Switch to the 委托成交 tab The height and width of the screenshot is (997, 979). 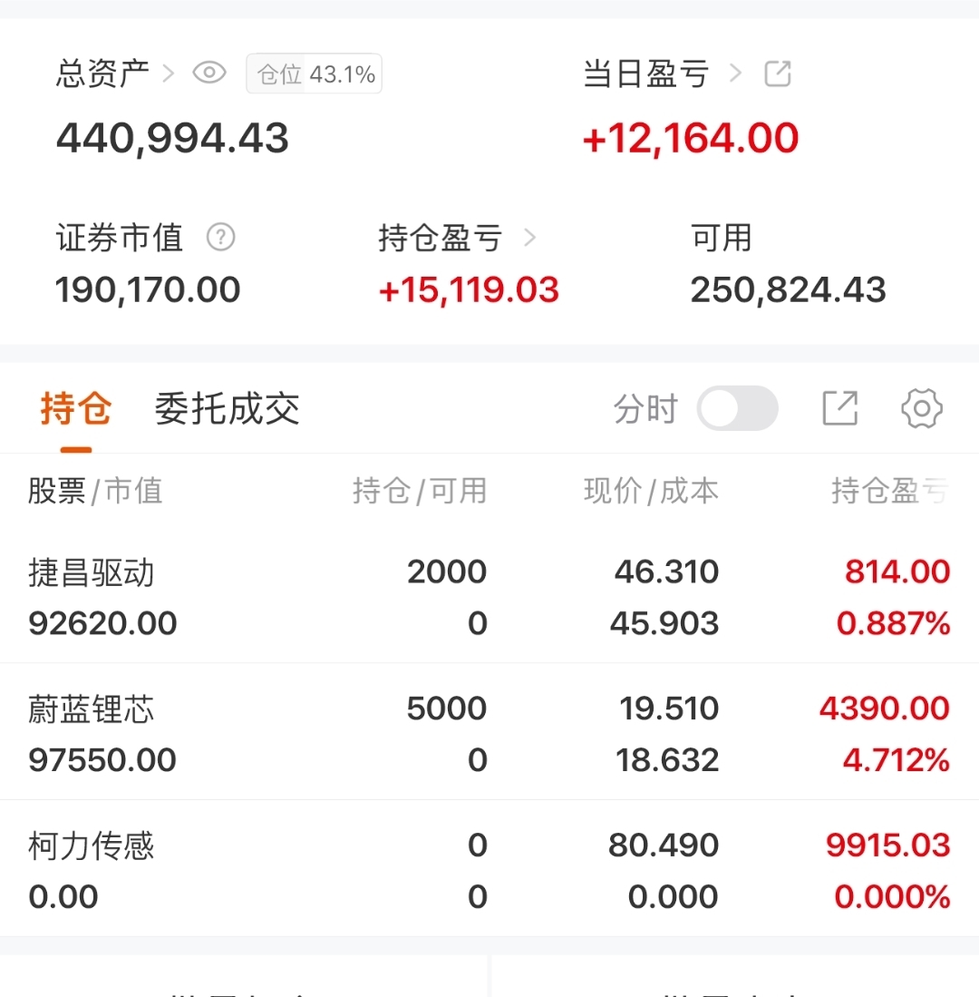pos(227,408)
